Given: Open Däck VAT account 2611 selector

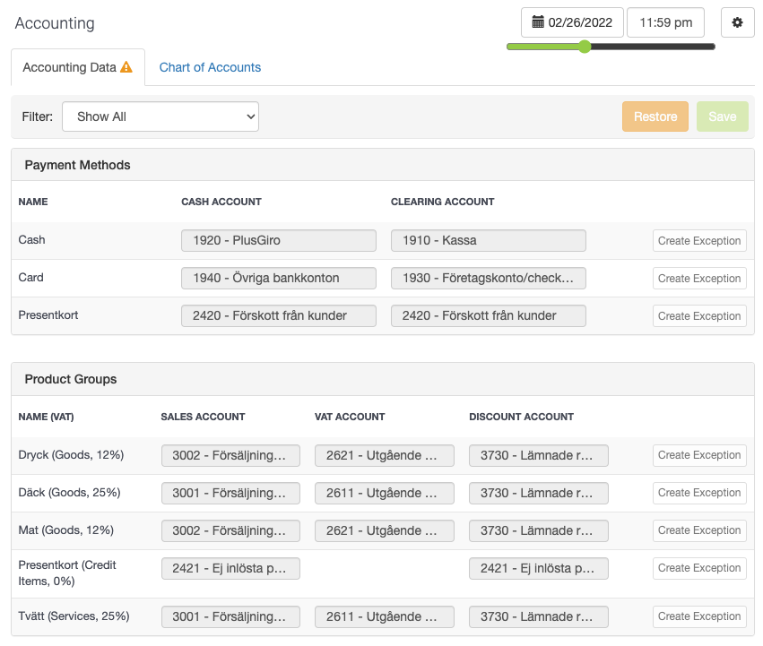Looking at the screenshot, I should point(385,494).
